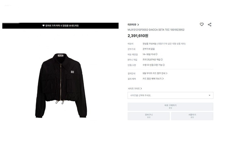Screen dimensions: 228x156
Task: Click the 바로 구매하기 button
Action: click(170, 107)
